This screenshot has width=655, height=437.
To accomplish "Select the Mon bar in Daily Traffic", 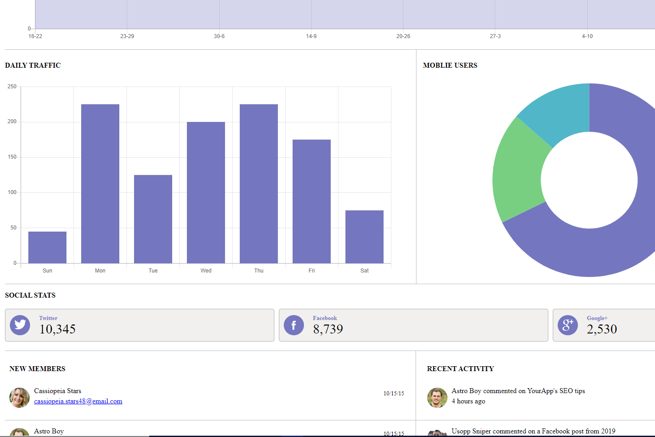I will click(x=100, y=184).
